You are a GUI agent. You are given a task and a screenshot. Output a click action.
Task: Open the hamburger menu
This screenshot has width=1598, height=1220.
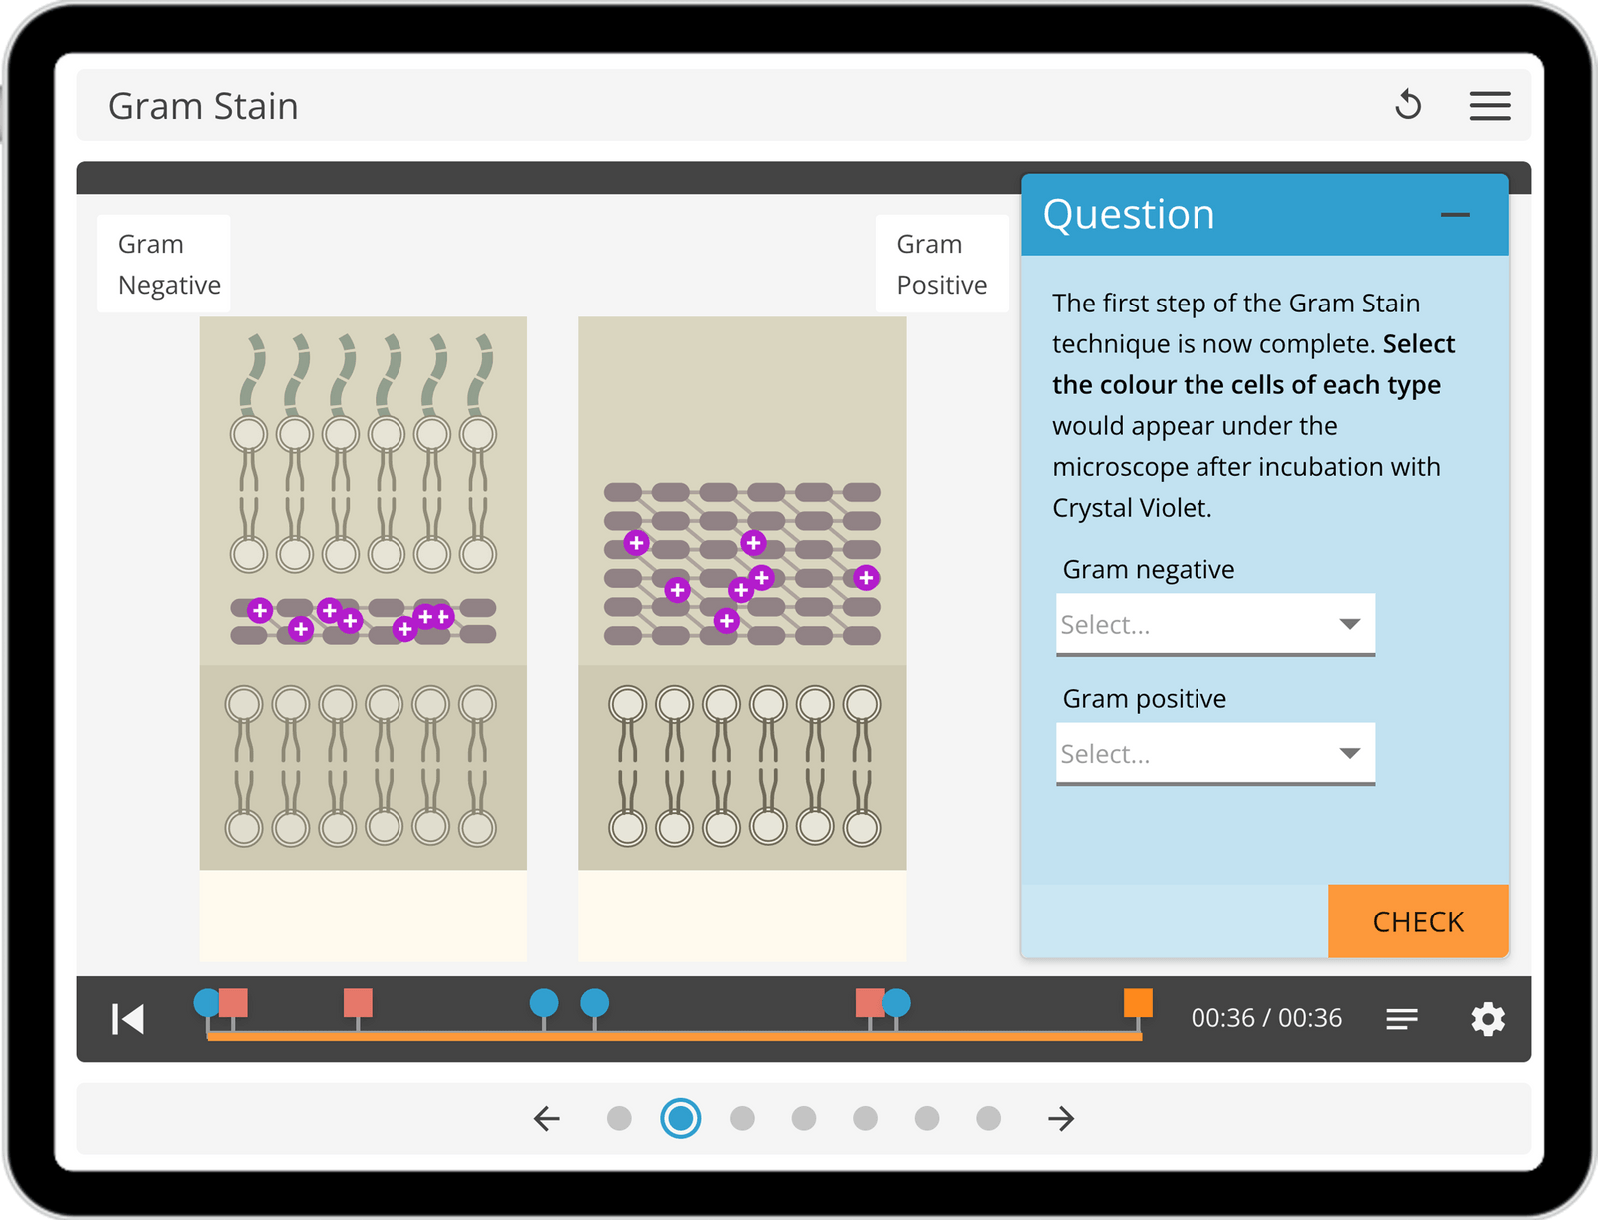coord(1489,106)
